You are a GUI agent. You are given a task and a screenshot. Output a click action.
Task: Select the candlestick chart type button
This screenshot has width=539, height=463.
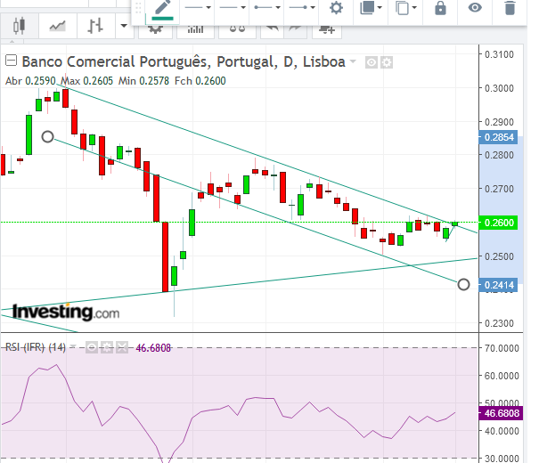pos(19,26)
